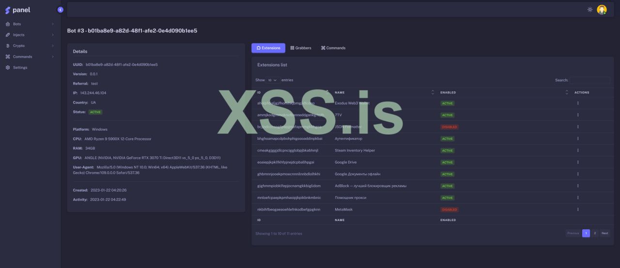Go to Next page

coord(605,233)
